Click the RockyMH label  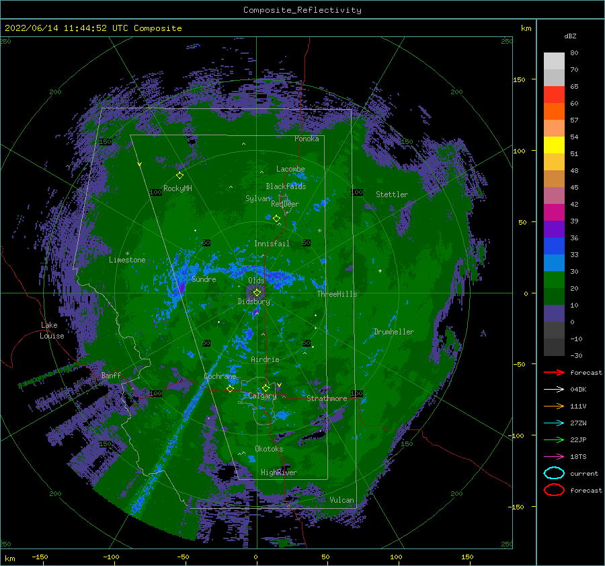[x=177, y=188]
